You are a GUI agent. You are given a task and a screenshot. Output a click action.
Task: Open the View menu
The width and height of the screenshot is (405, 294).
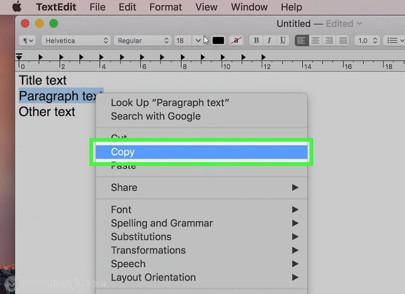(x=206, y=7)
